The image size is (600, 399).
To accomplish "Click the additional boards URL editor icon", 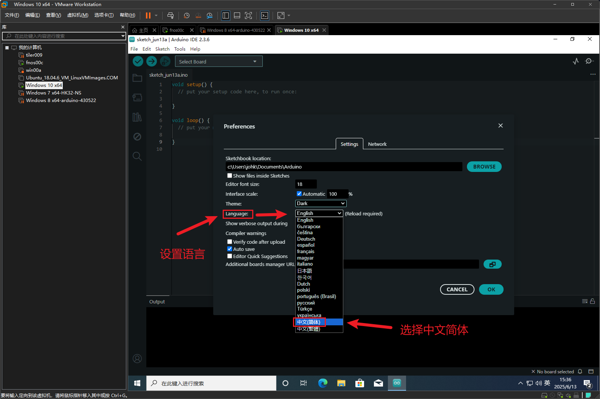I will tap(492, 264).
